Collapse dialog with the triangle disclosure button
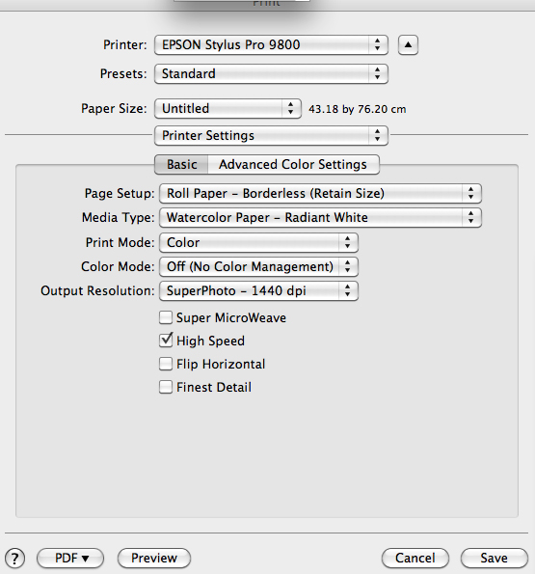The height and width of the screenshot is (574, 535). tap(408, 45)
